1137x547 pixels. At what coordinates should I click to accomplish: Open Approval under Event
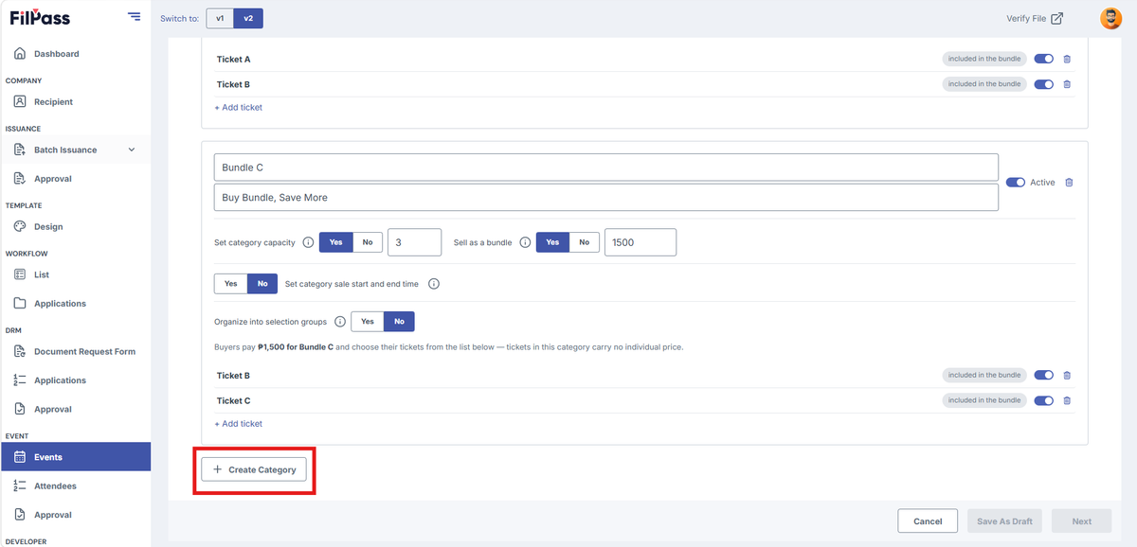(53, 515)
